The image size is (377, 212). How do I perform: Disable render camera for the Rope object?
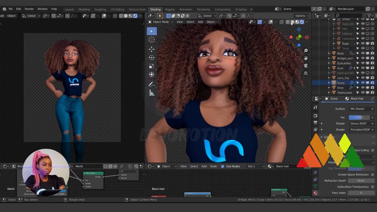pyautogui.click(x=372, y=44)
